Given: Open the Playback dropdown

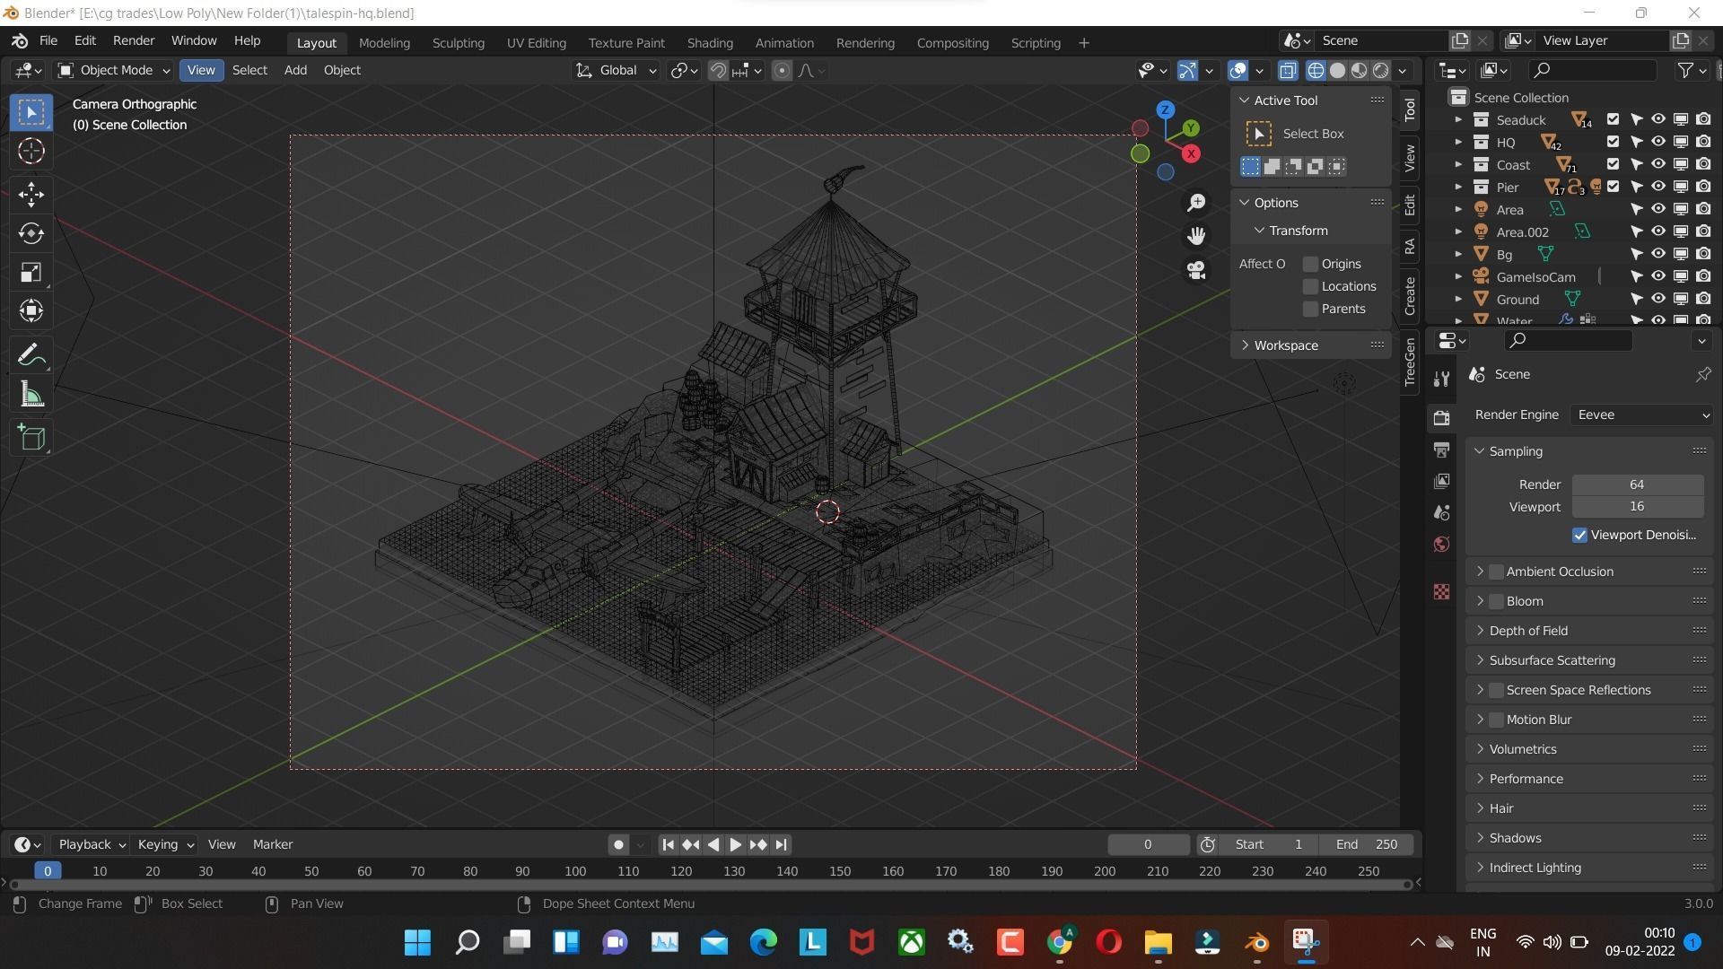Looking at the screenshot, I should pyautogui.click(x=91, y=844).
